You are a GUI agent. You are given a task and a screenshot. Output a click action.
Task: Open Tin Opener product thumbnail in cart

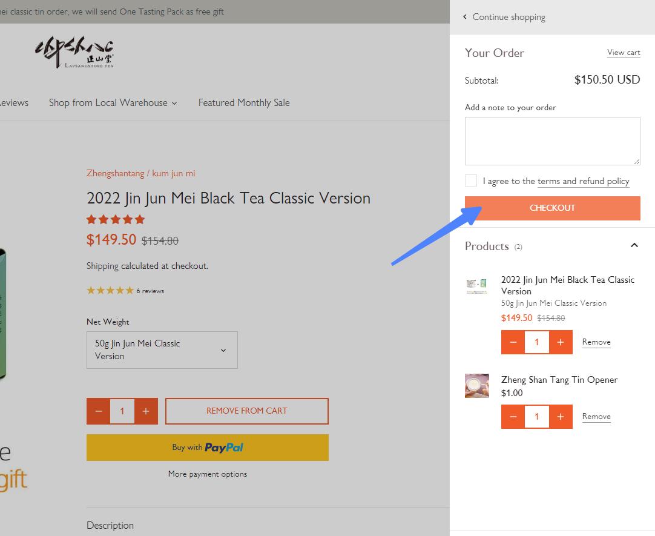coord(477,386)
